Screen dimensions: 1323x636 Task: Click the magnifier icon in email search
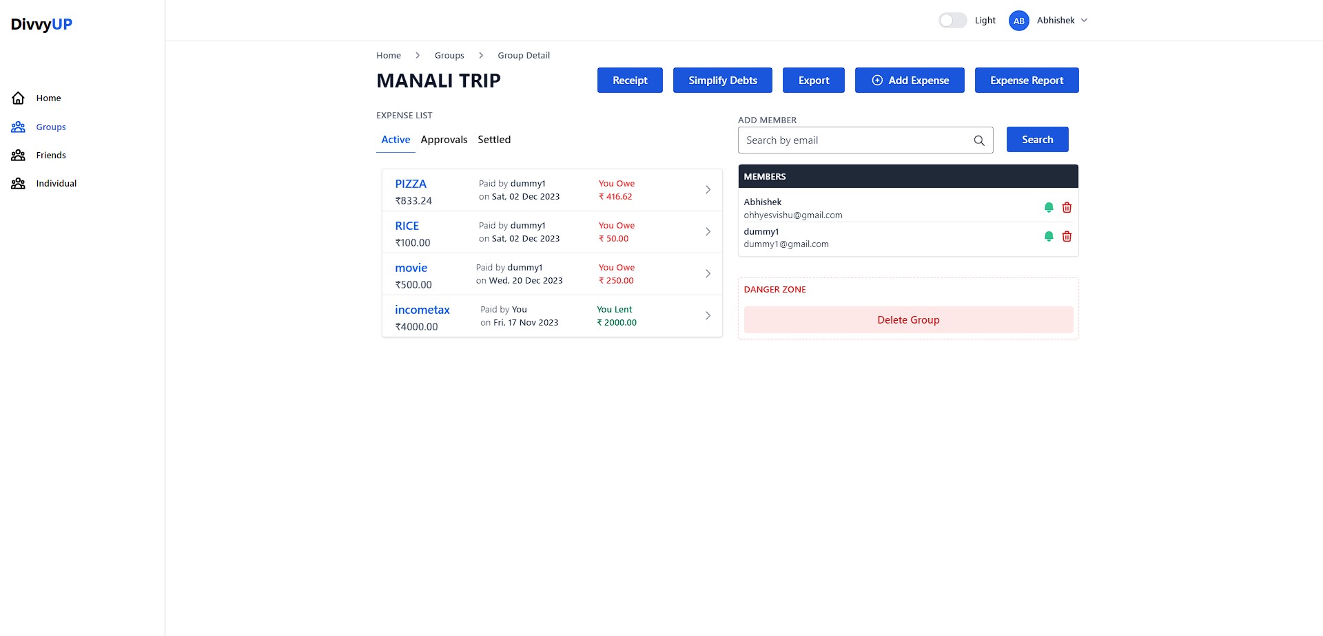coord(979,140)
